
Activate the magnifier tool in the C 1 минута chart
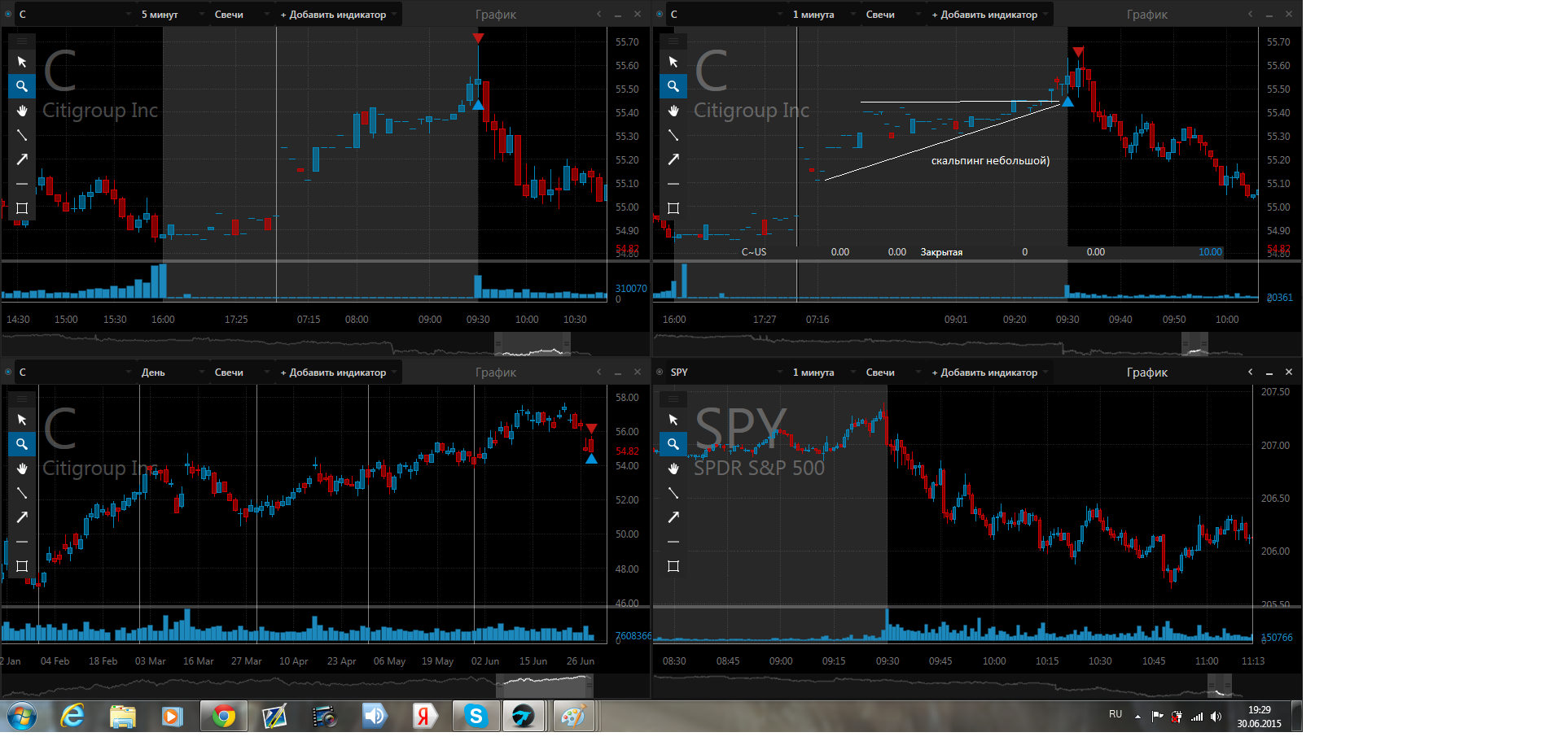tap(673, 86)
